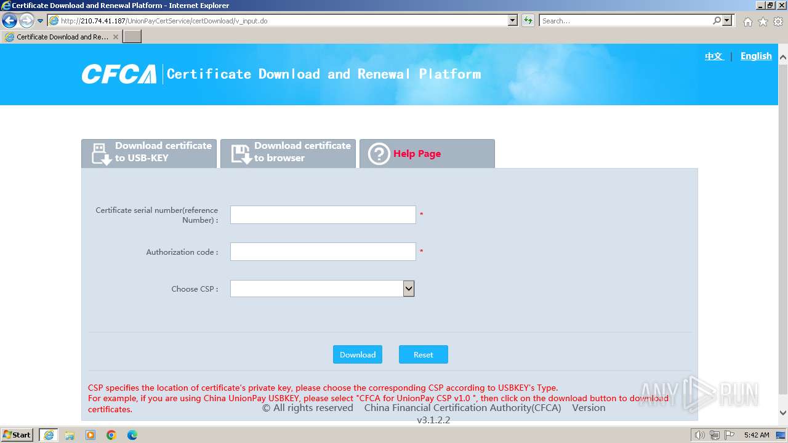
Task: Open a new blank tab
Action: click(132, 37)
